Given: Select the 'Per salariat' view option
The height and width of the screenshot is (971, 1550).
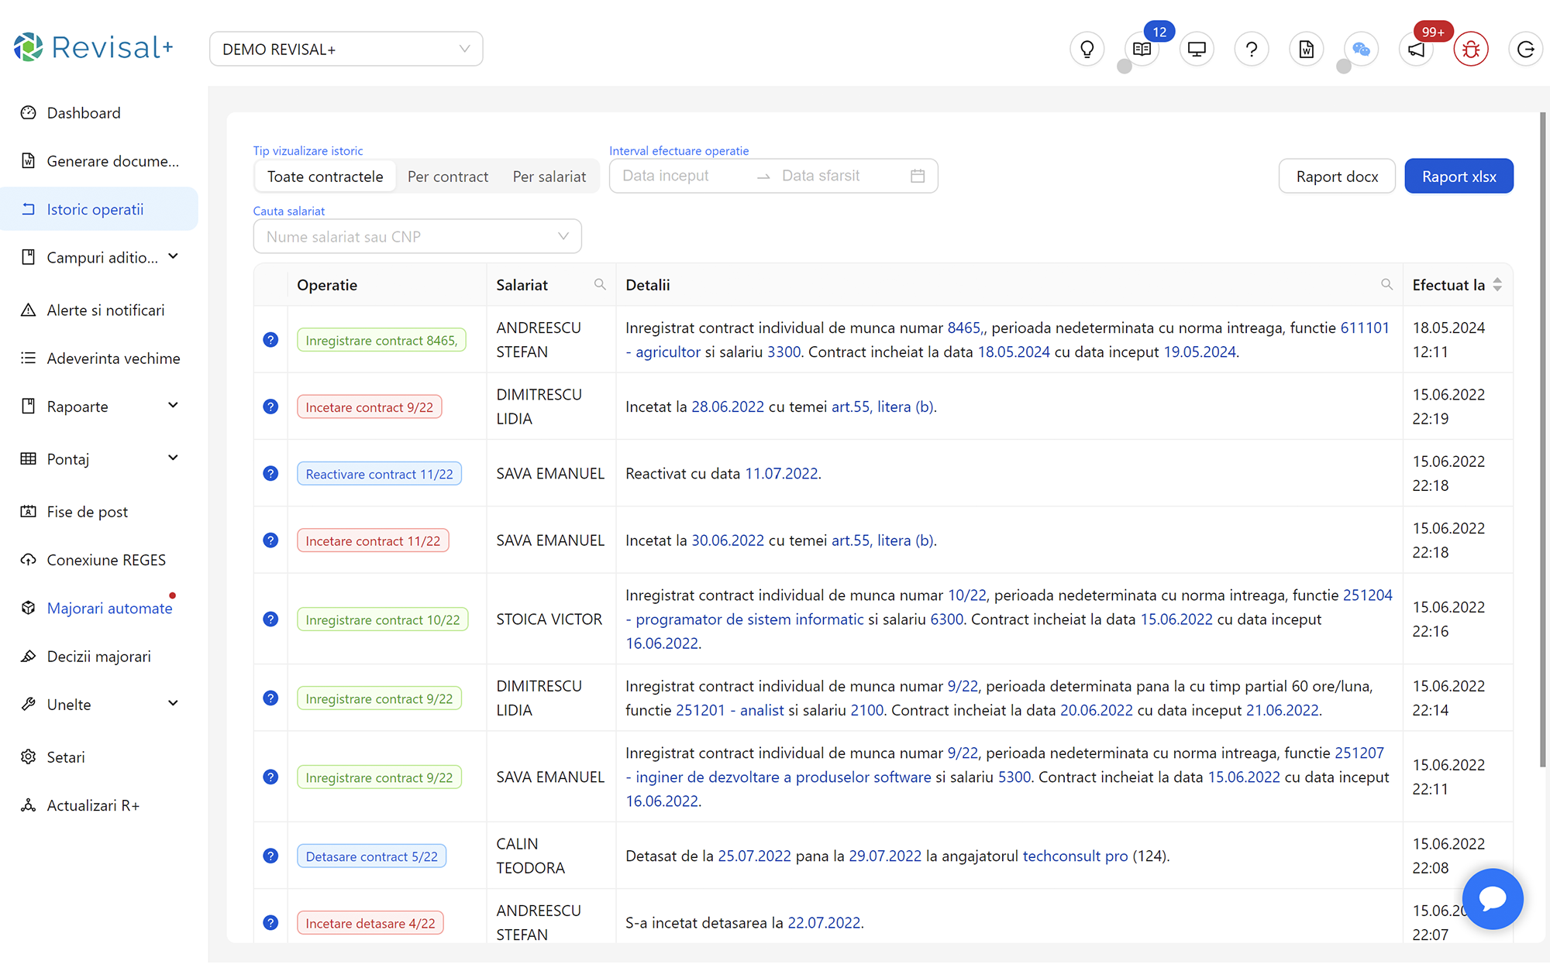Looking at the screenshot, I should pyautogui.click(x=549, y=177).
